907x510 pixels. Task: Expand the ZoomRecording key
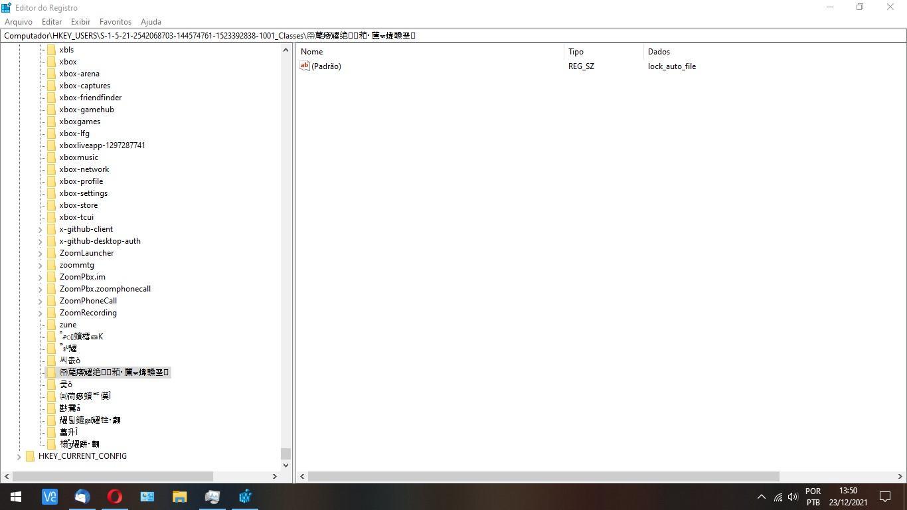click(x=40, y=313)
